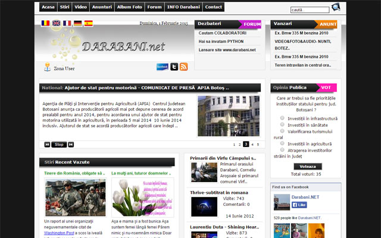This screenshot has height=238, width=381.
Task: Open Ajutor de stat pentru motorină headline
Action: (146, 88)
